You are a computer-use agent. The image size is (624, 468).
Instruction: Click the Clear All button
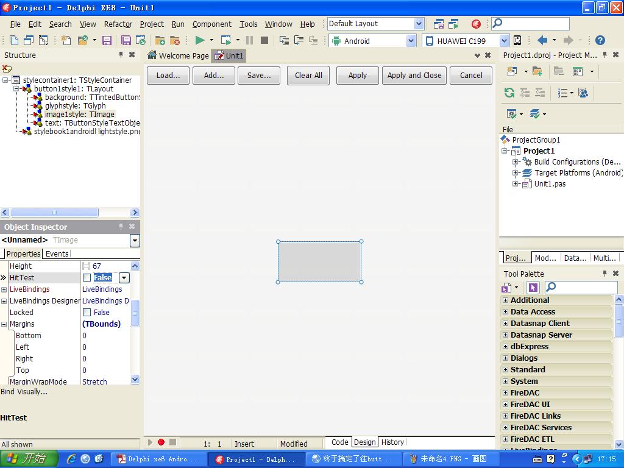pos(308,76)
